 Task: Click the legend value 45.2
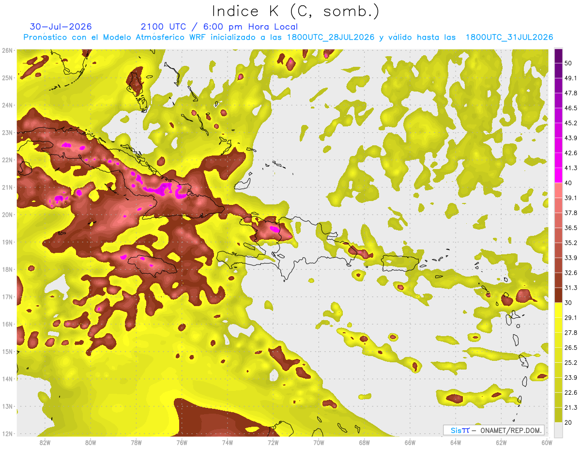coord(571,123)
